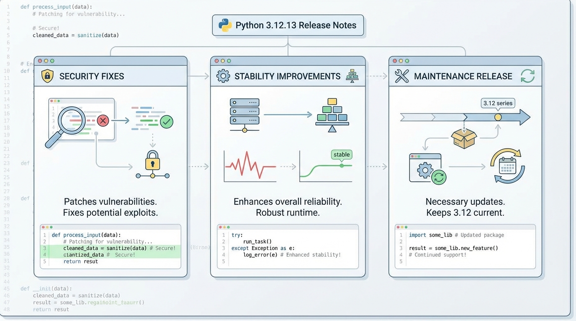
Task: Expand the 3.12 series badge
Action: [498, 103]
